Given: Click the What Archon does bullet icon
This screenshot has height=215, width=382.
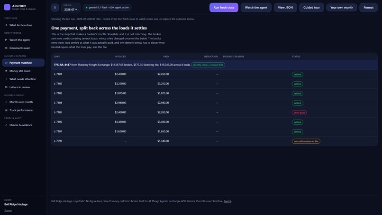Looking at the screenshot, I should click(x=6, y=25).
